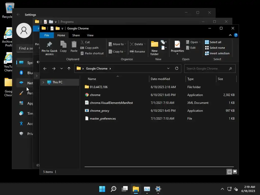Expand the address bar history dropdown
This screenshot has width=260, height=195.
[x=168, y=69]
